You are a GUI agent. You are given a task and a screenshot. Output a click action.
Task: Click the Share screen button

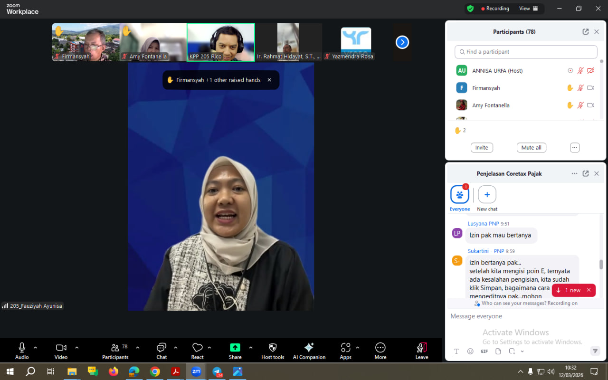[x=235, y=351]
